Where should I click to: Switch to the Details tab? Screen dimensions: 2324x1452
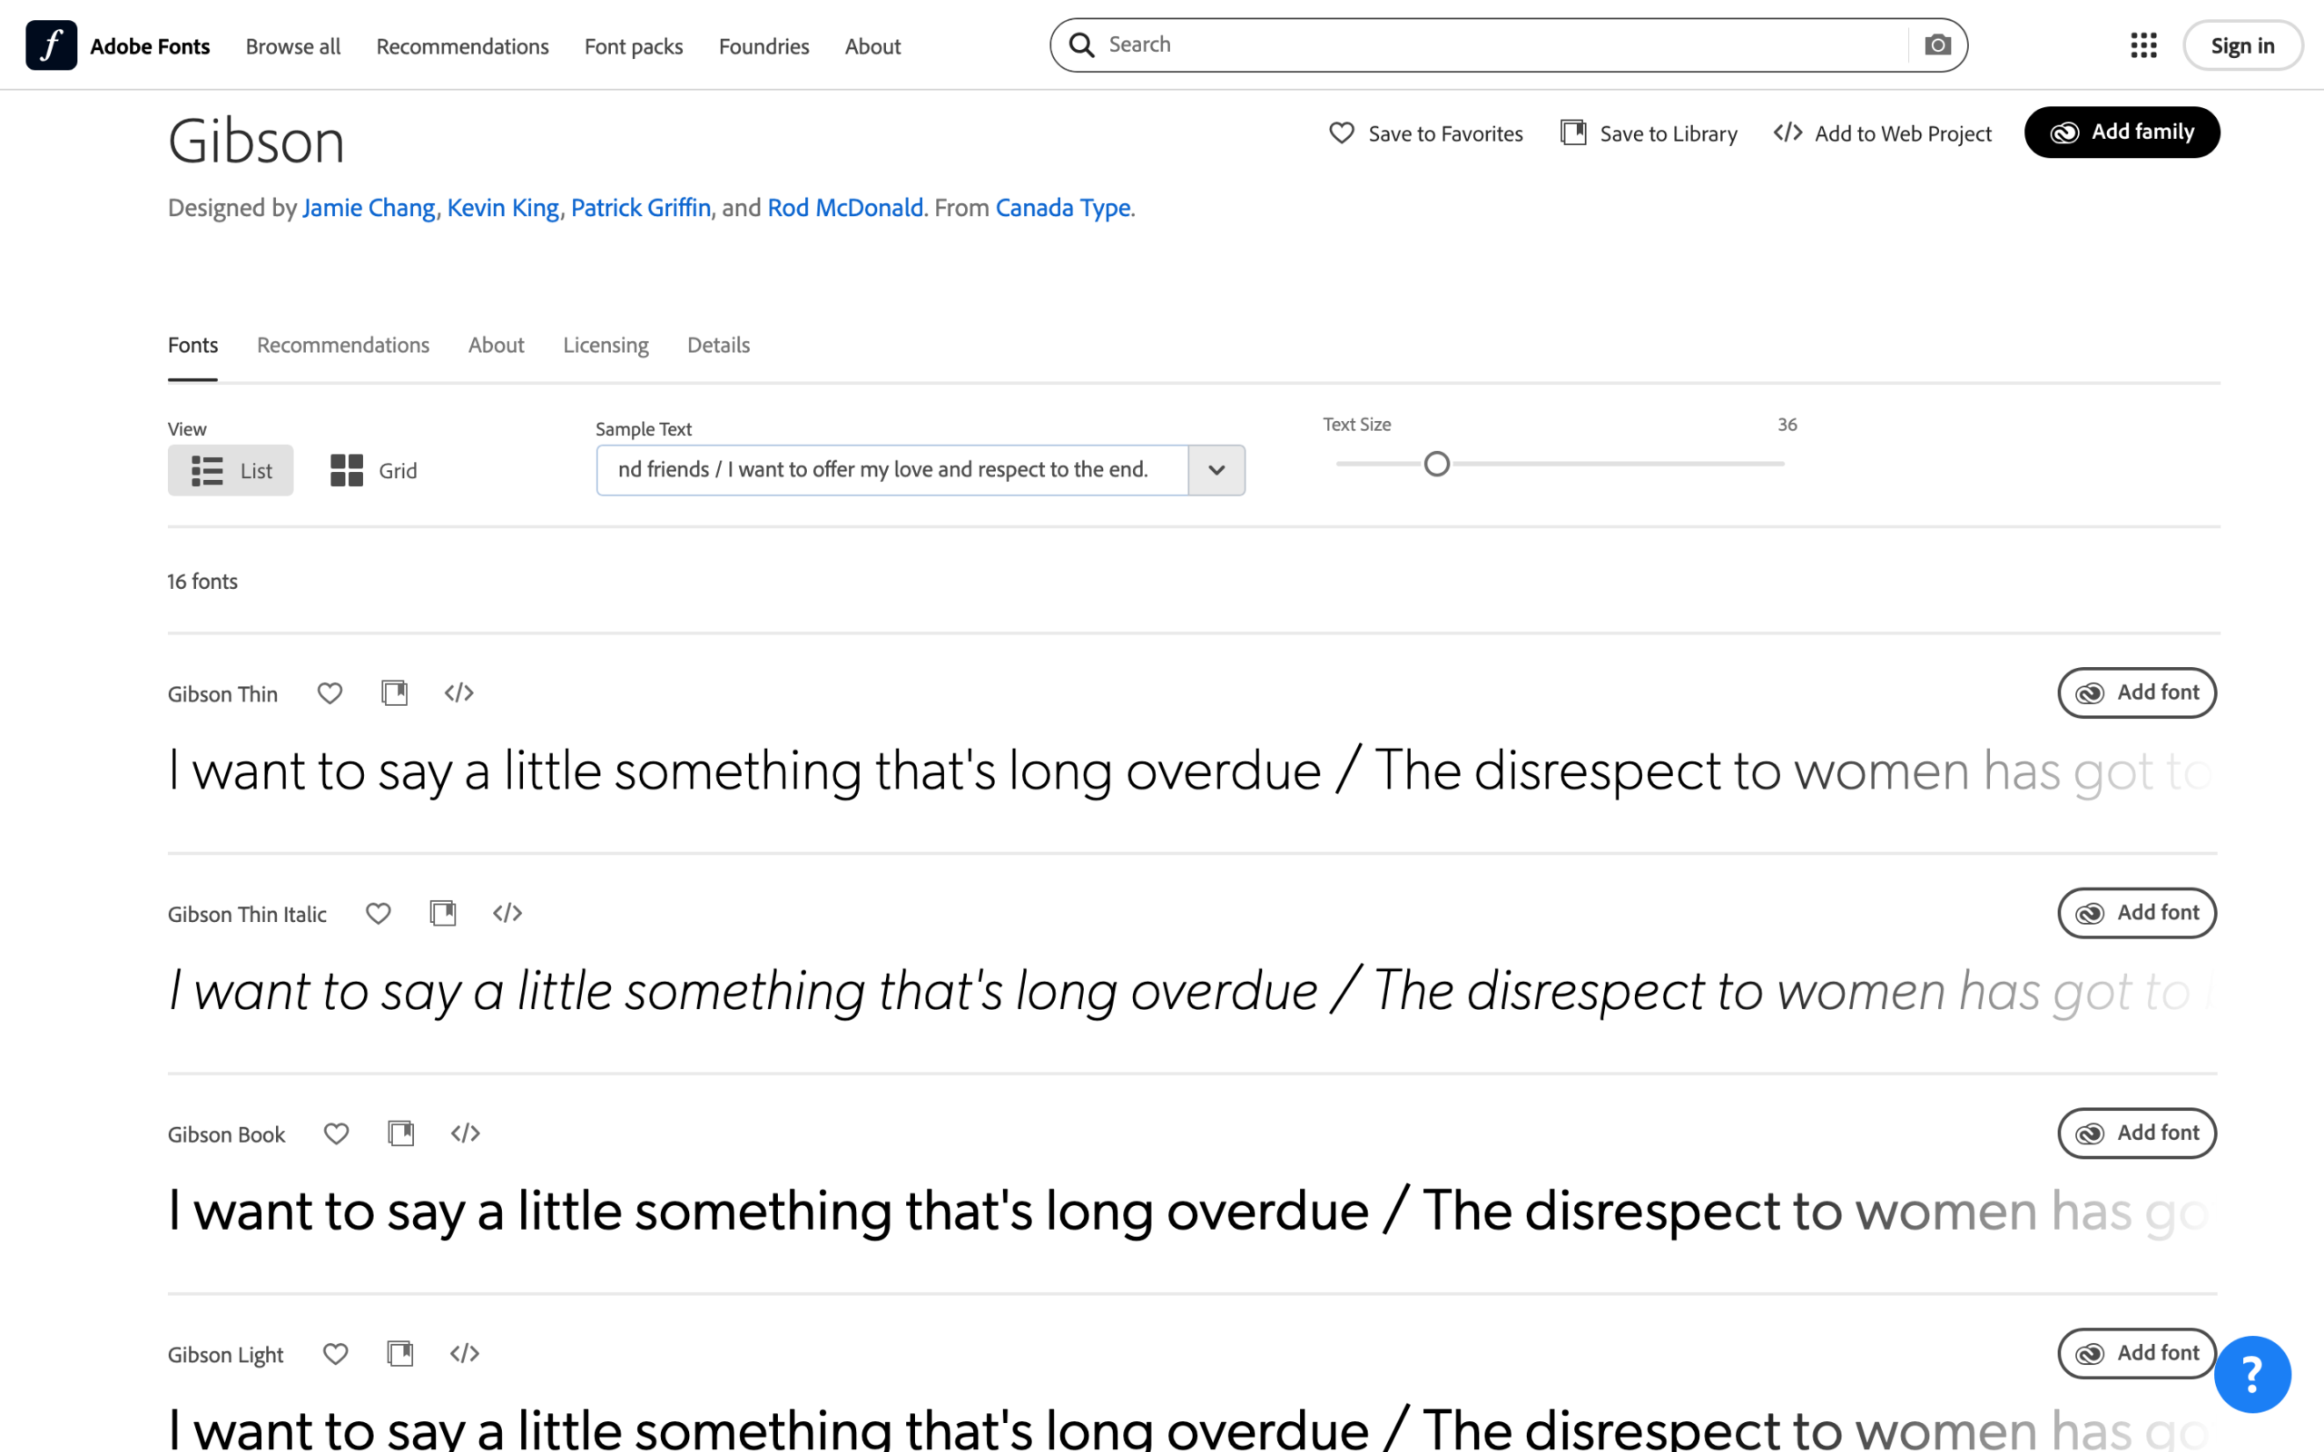pos(718,346)
